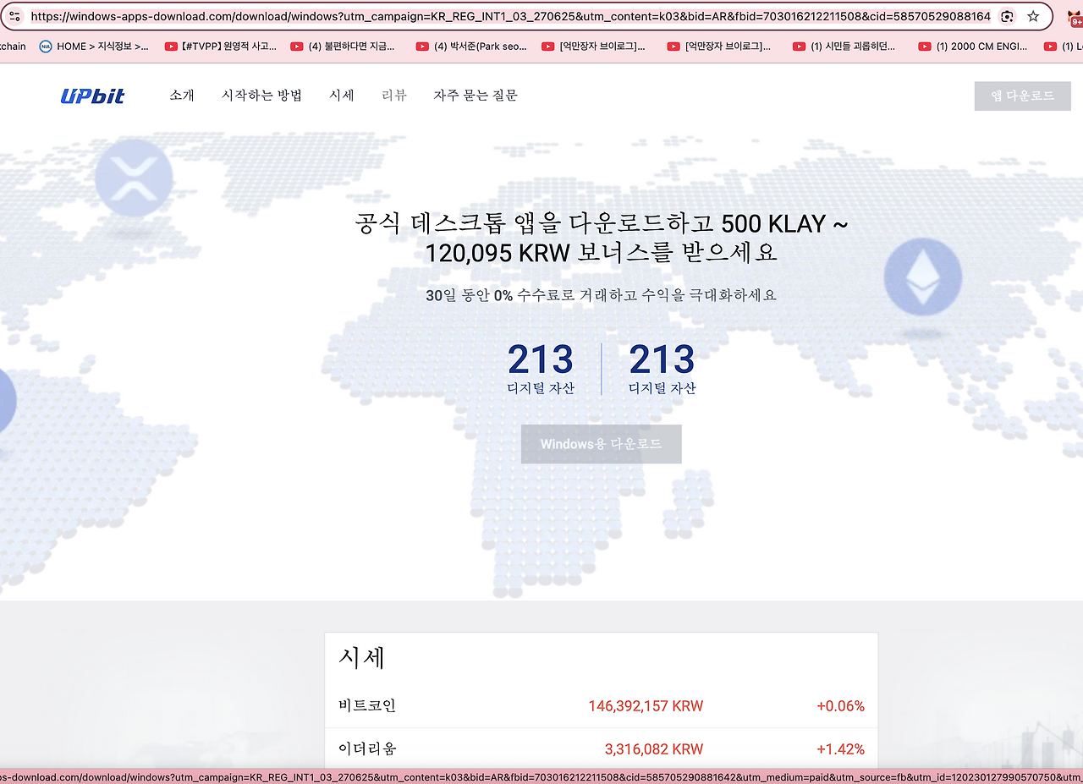Open the MetaMask extension with 9+ badge

(x=1073, y=16)
